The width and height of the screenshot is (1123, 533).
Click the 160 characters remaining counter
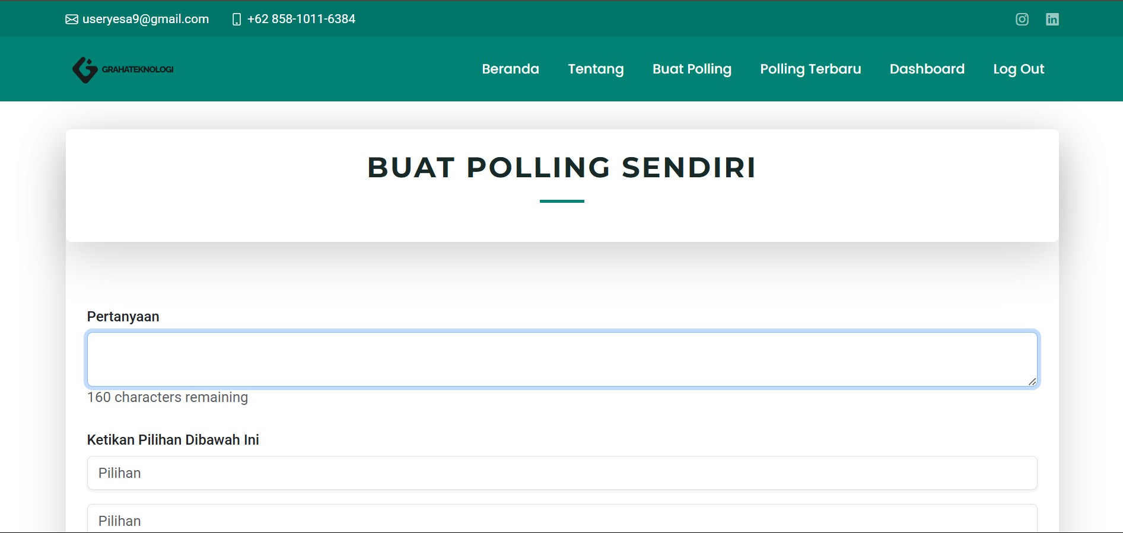click(167, 397)
